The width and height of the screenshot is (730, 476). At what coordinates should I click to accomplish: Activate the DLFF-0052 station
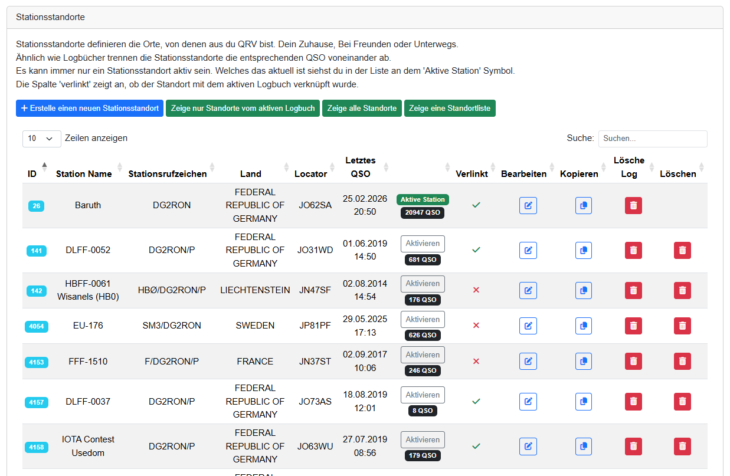click(x=423, y=244)
